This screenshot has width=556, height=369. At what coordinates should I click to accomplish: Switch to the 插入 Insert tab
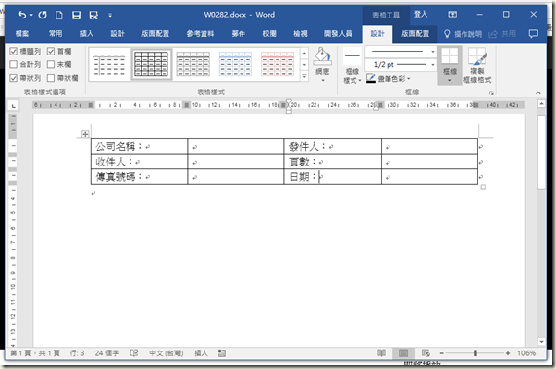(86, 34)
